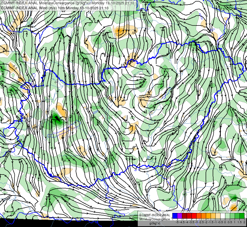Click the -4.5 legend tick label
Image resolution: width=247 pixels, height=227 pixels.
182,222
